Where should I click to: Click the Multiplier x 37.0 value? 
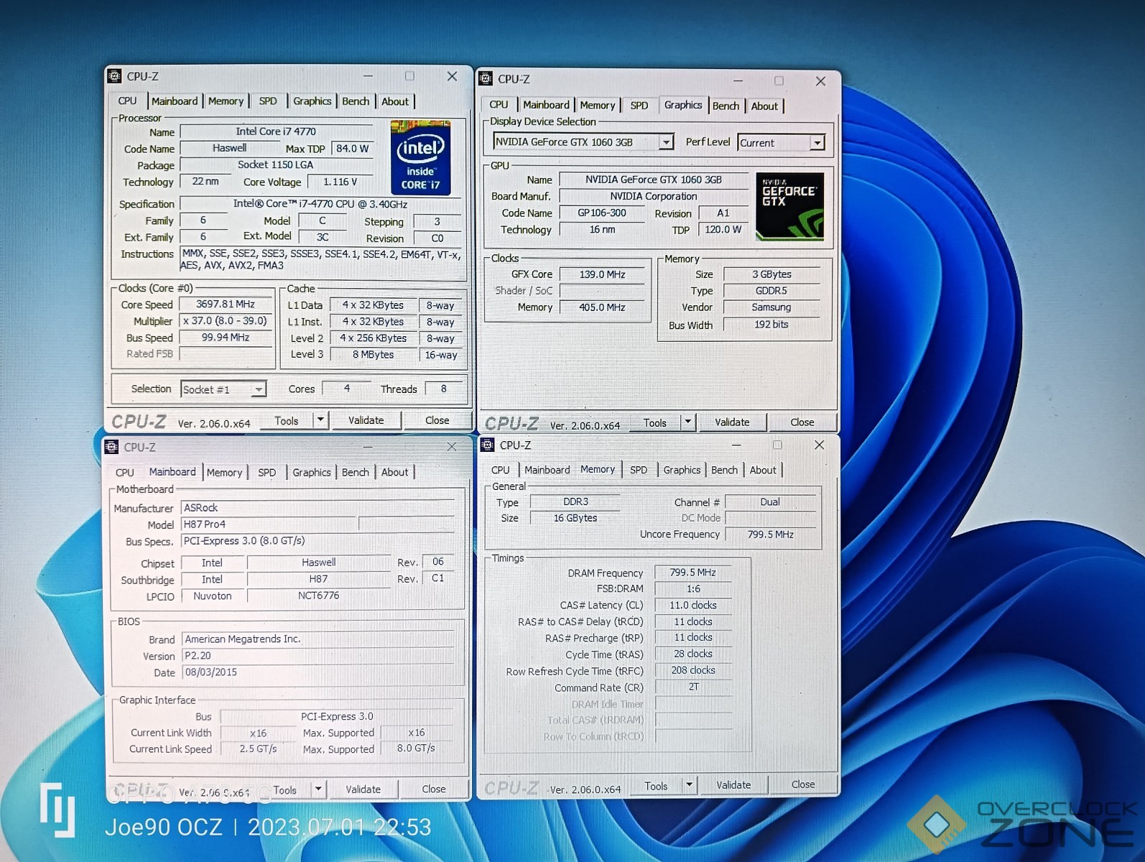[x=226, y=321]
